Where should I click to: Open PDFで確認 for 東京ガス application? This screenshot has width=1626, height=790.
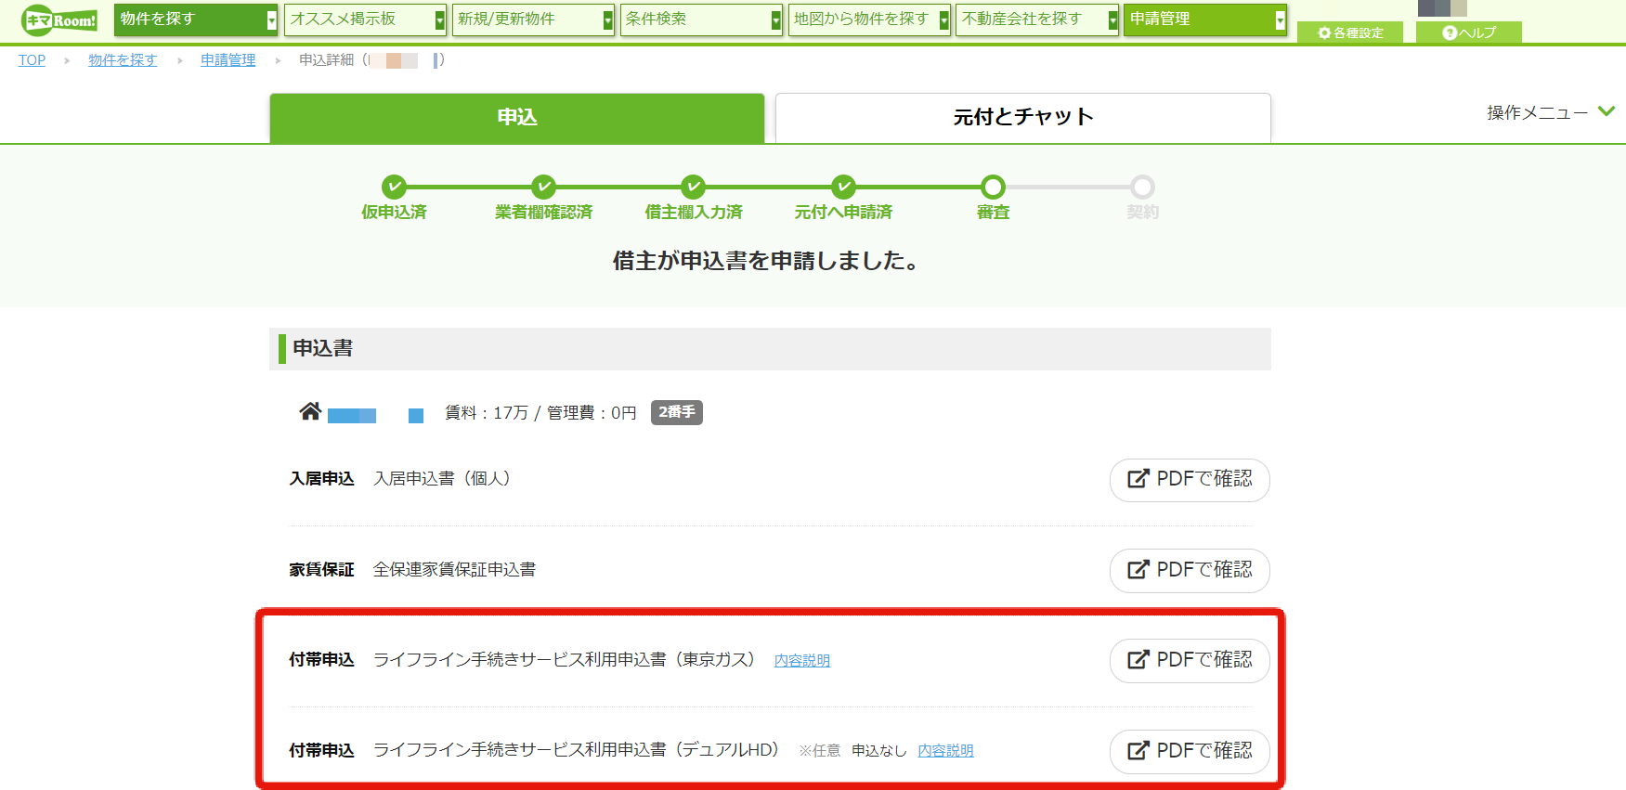tap(1190, 661)
